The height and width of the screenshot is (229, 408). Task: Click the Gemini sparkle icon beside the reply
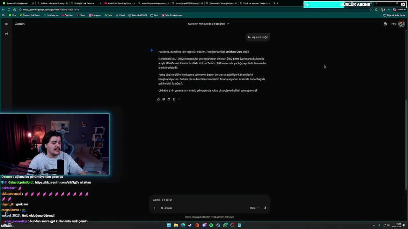151,50
